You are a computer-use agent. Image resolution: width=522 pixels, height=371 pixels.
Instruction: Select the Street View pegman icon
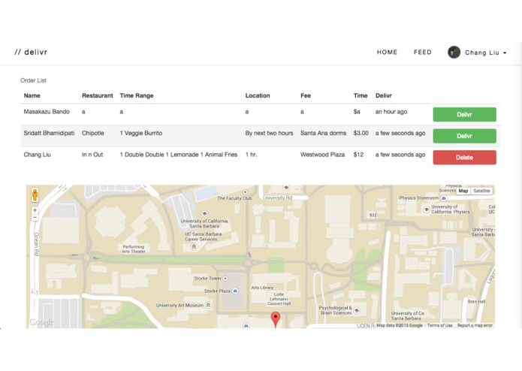[35, 195]
